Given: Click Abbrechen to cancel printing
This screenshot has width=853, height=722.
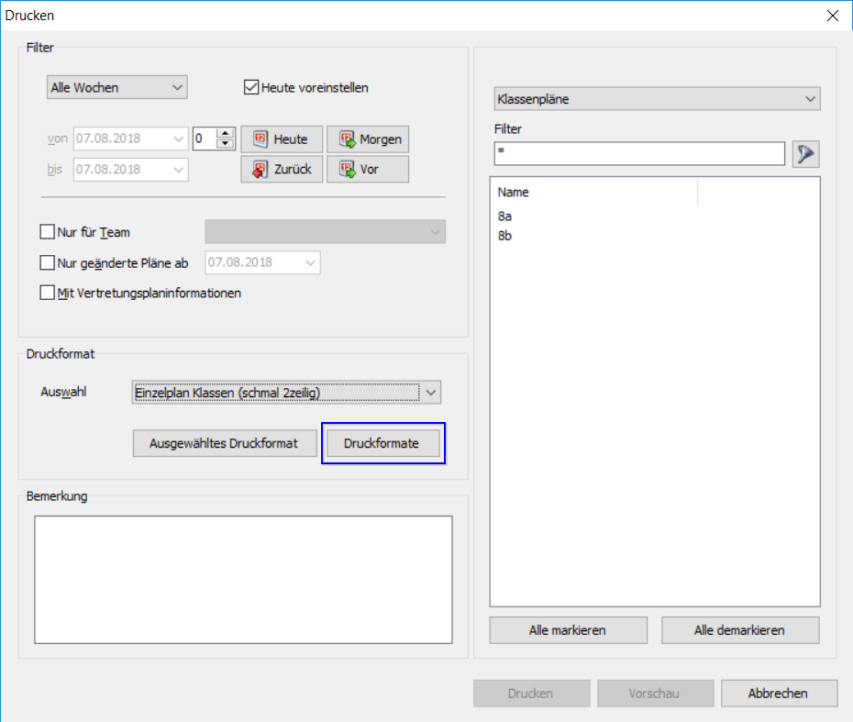Looking at the screenshot, I should click(779, 694).
